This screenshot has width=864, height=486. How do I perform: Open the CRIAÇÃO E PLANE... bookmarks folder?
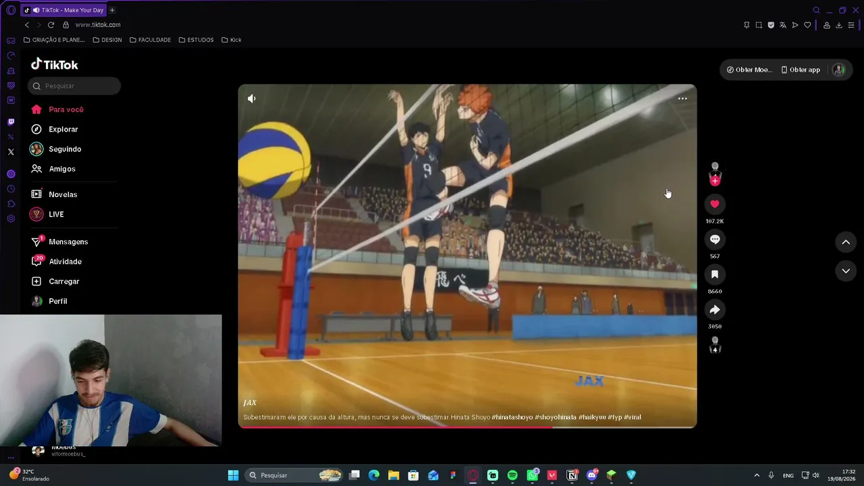tap(54, 40)
